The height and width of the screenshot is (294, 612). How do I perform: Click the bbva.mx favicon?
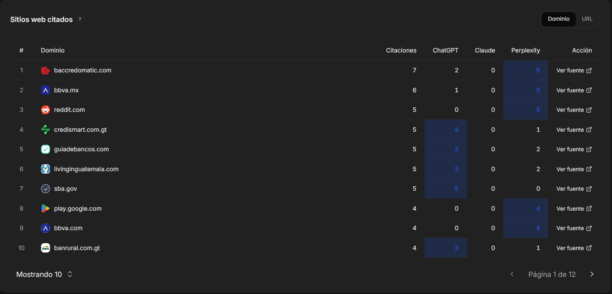tap(46, 90)
